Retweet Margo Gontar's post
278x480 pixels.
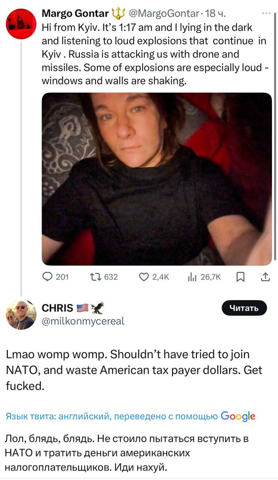tap(94, 277)
